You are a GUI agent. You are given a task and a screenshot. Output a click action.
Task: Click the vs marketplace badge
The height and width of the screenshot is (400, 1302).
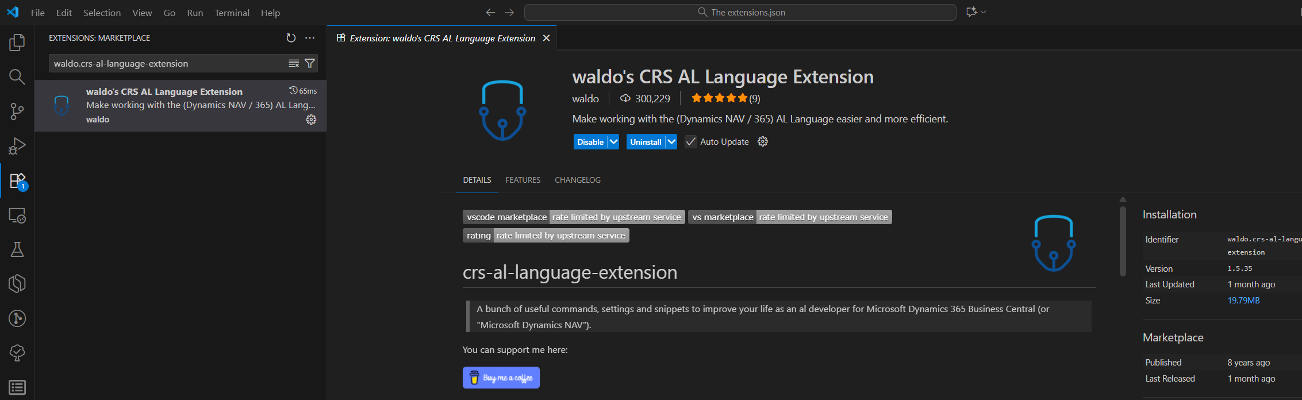point(790,217)
